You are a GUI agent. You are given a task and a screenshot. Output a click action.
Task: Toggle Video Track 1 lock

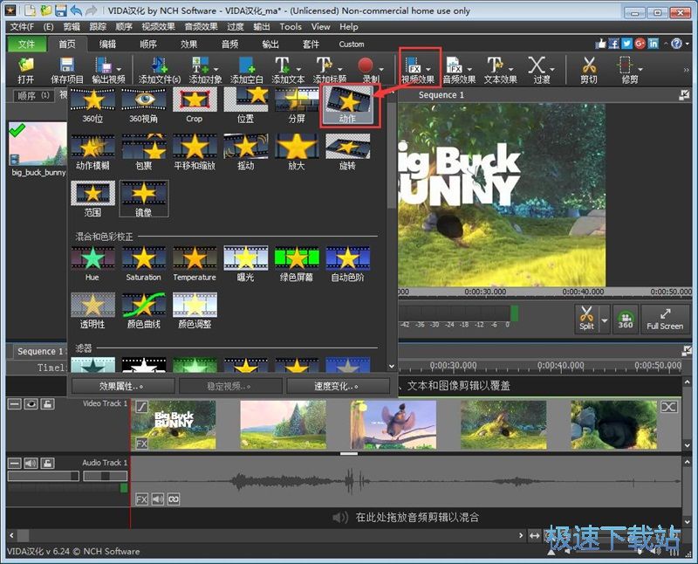pyautogui.click(x=48, y=404)
